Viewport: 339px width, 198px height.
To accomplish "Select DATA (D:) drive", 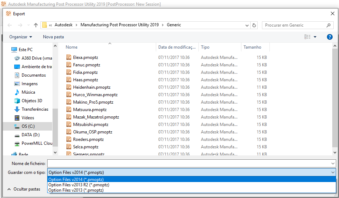I will click(x=27, y=135).
